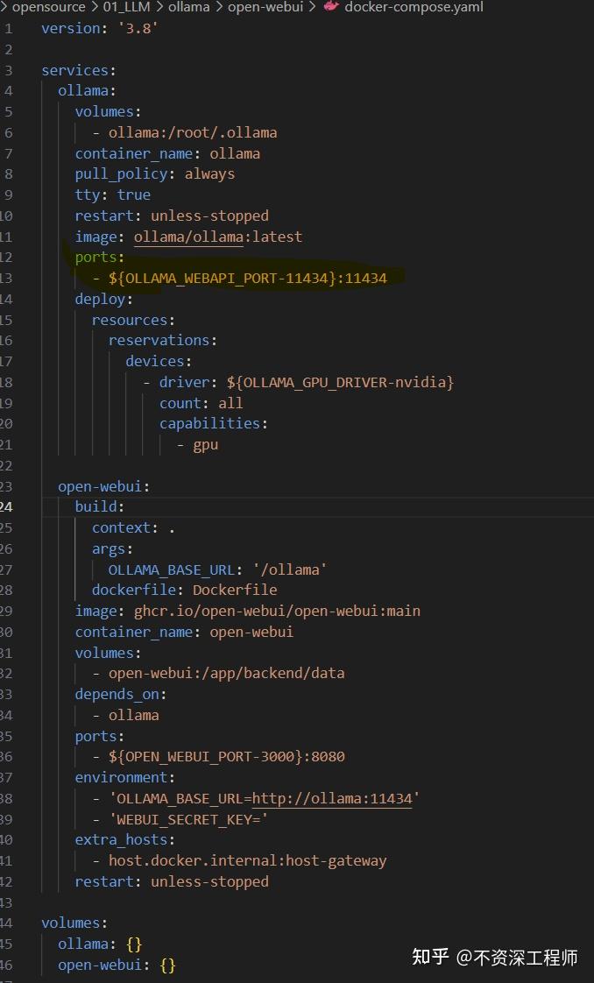Click line number 24 in the gutter
This screenshot has width=594, height=983.
6,506
